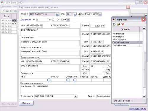This screenshot has height=111, width=148.
Task: Click document number field with 1
Action: pyautogui.click(x=42, y=20)
